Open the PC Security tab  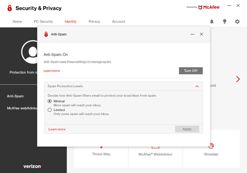pyautogui.click(x=43, y=22)
